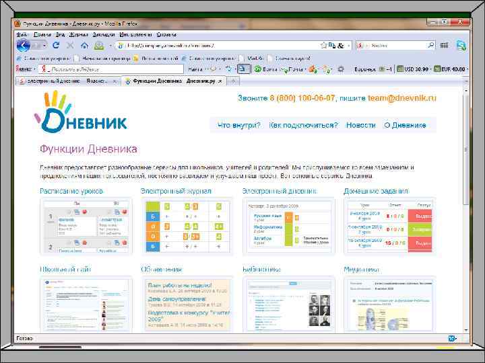This screenshot has height=363, width=485.
Task: Close the Функции Дневника tab
Action: tap(220, 81)
